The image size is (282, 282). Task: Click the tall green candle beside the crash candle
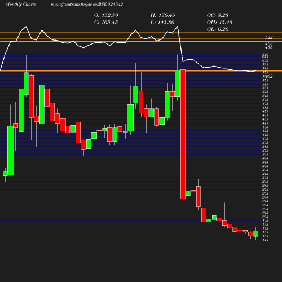tap(178, 83)
